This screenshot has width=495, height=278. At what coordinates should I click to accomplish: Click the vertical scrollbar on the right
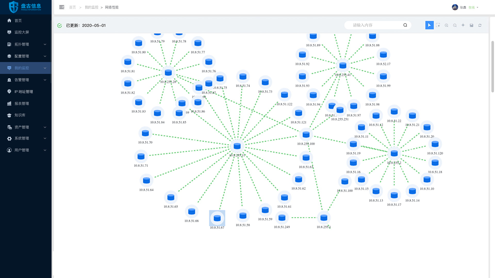(x=492, y=66)
